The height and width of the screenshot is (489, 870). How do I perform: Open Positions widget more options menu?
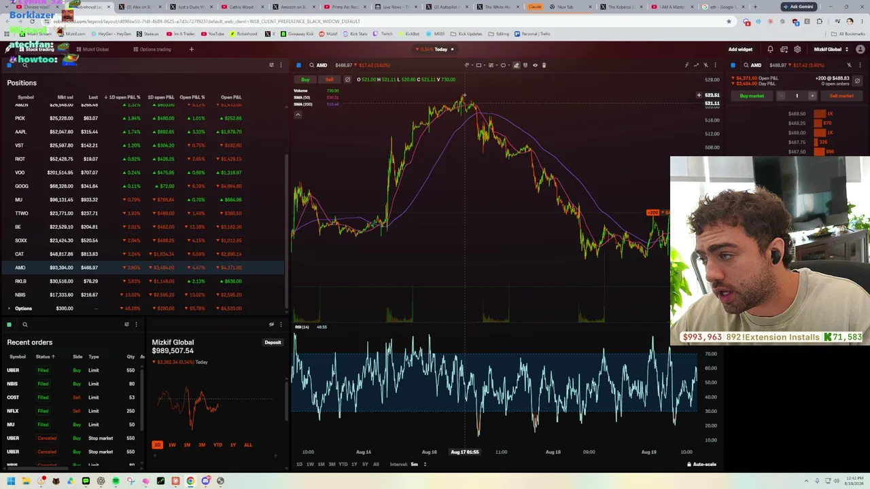coord(281,65)
